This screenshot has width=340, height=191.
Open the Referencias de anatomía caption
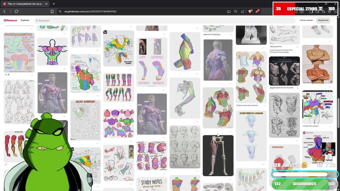point(247,105)
